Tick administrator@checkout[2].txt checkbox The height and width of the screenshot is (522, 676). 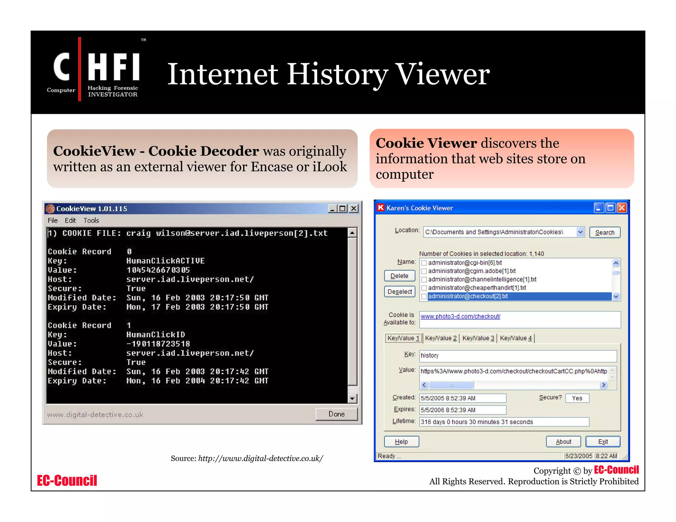424,296
